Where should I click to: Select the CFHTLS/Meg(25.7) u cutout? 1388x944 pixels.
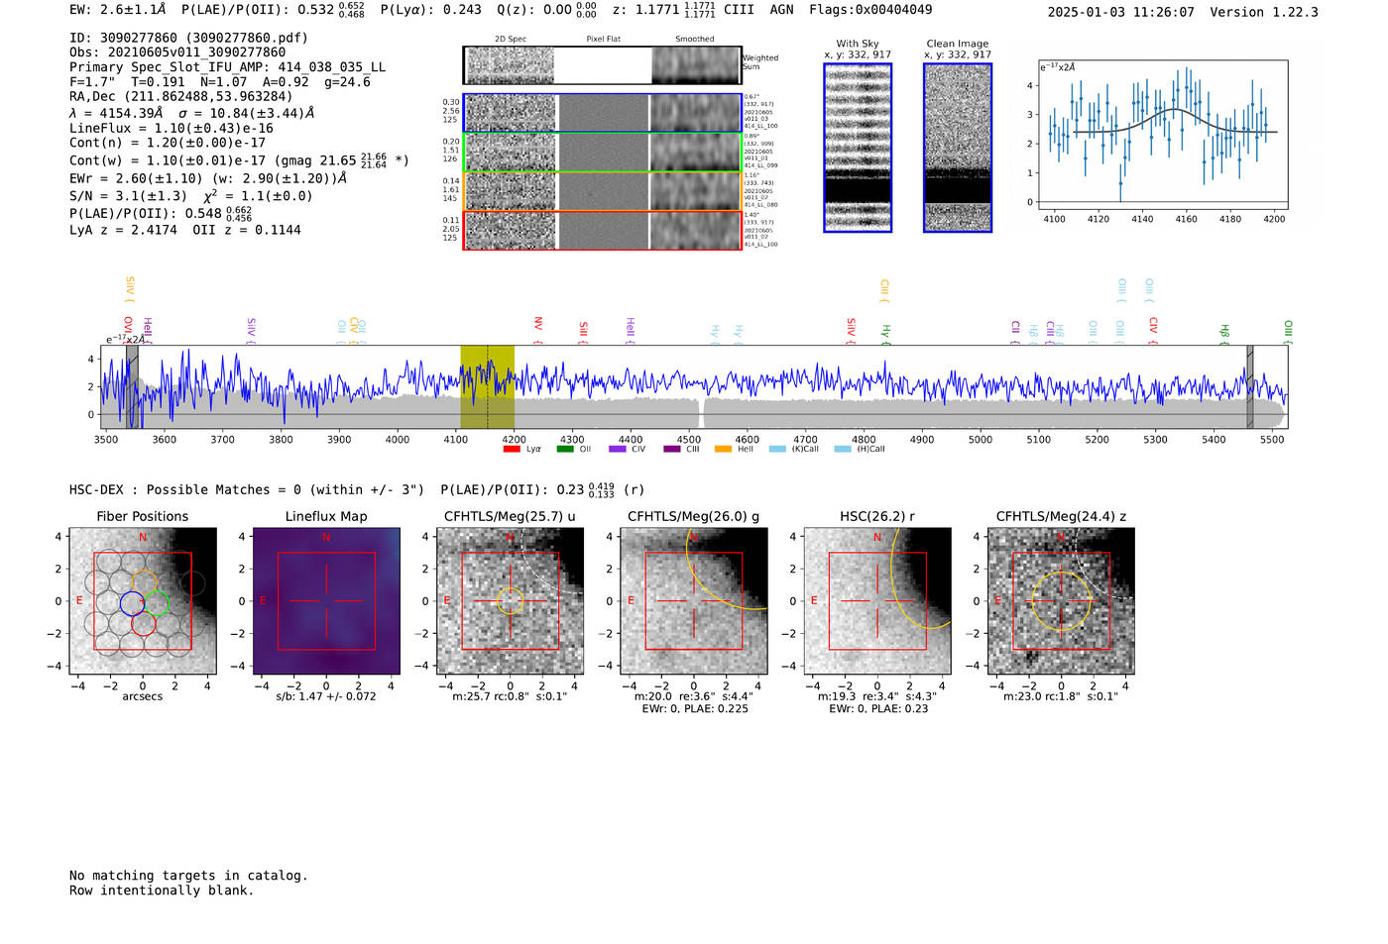pos(510,601)
